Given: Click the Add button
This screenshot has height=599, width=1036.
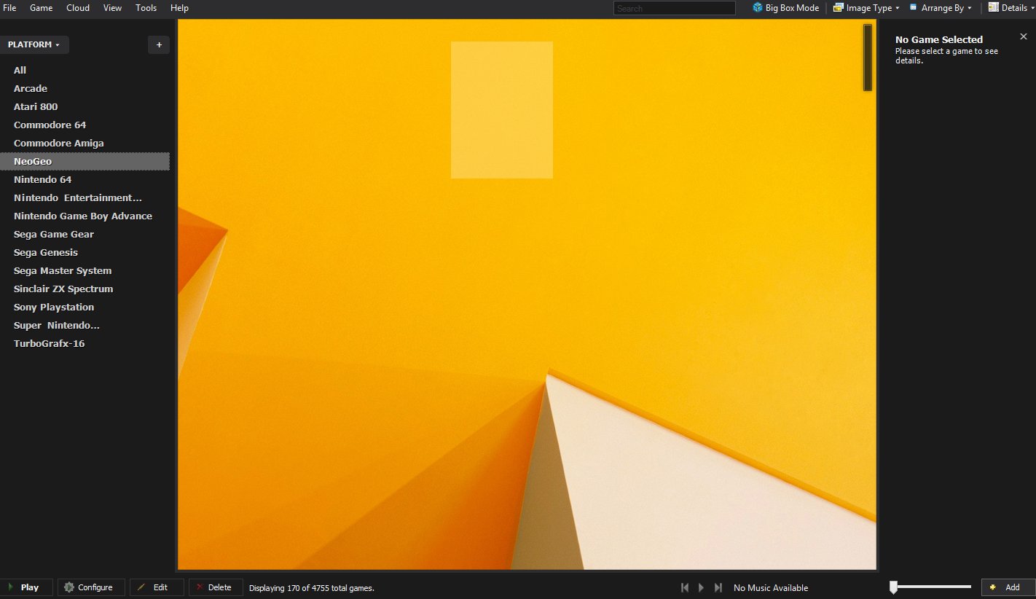Looking at the screenshot, I should (1008, 587).
